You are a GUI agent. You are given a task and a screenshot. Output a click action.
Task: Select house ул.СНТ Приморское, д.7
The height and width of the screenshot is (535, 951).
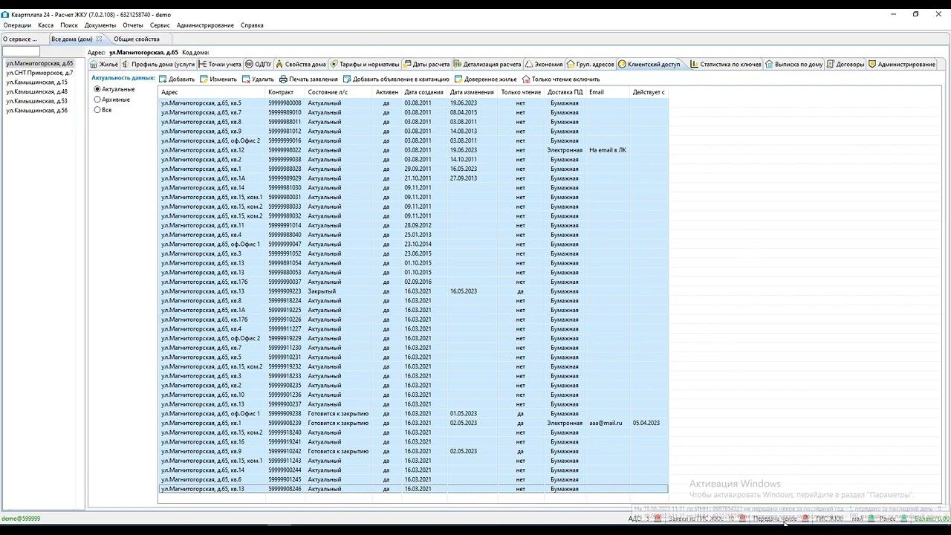(x=39, y=73)
